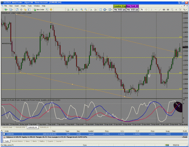Select the Cursor arrow tool
Viewport: 189px width, 147px height.
142,9
